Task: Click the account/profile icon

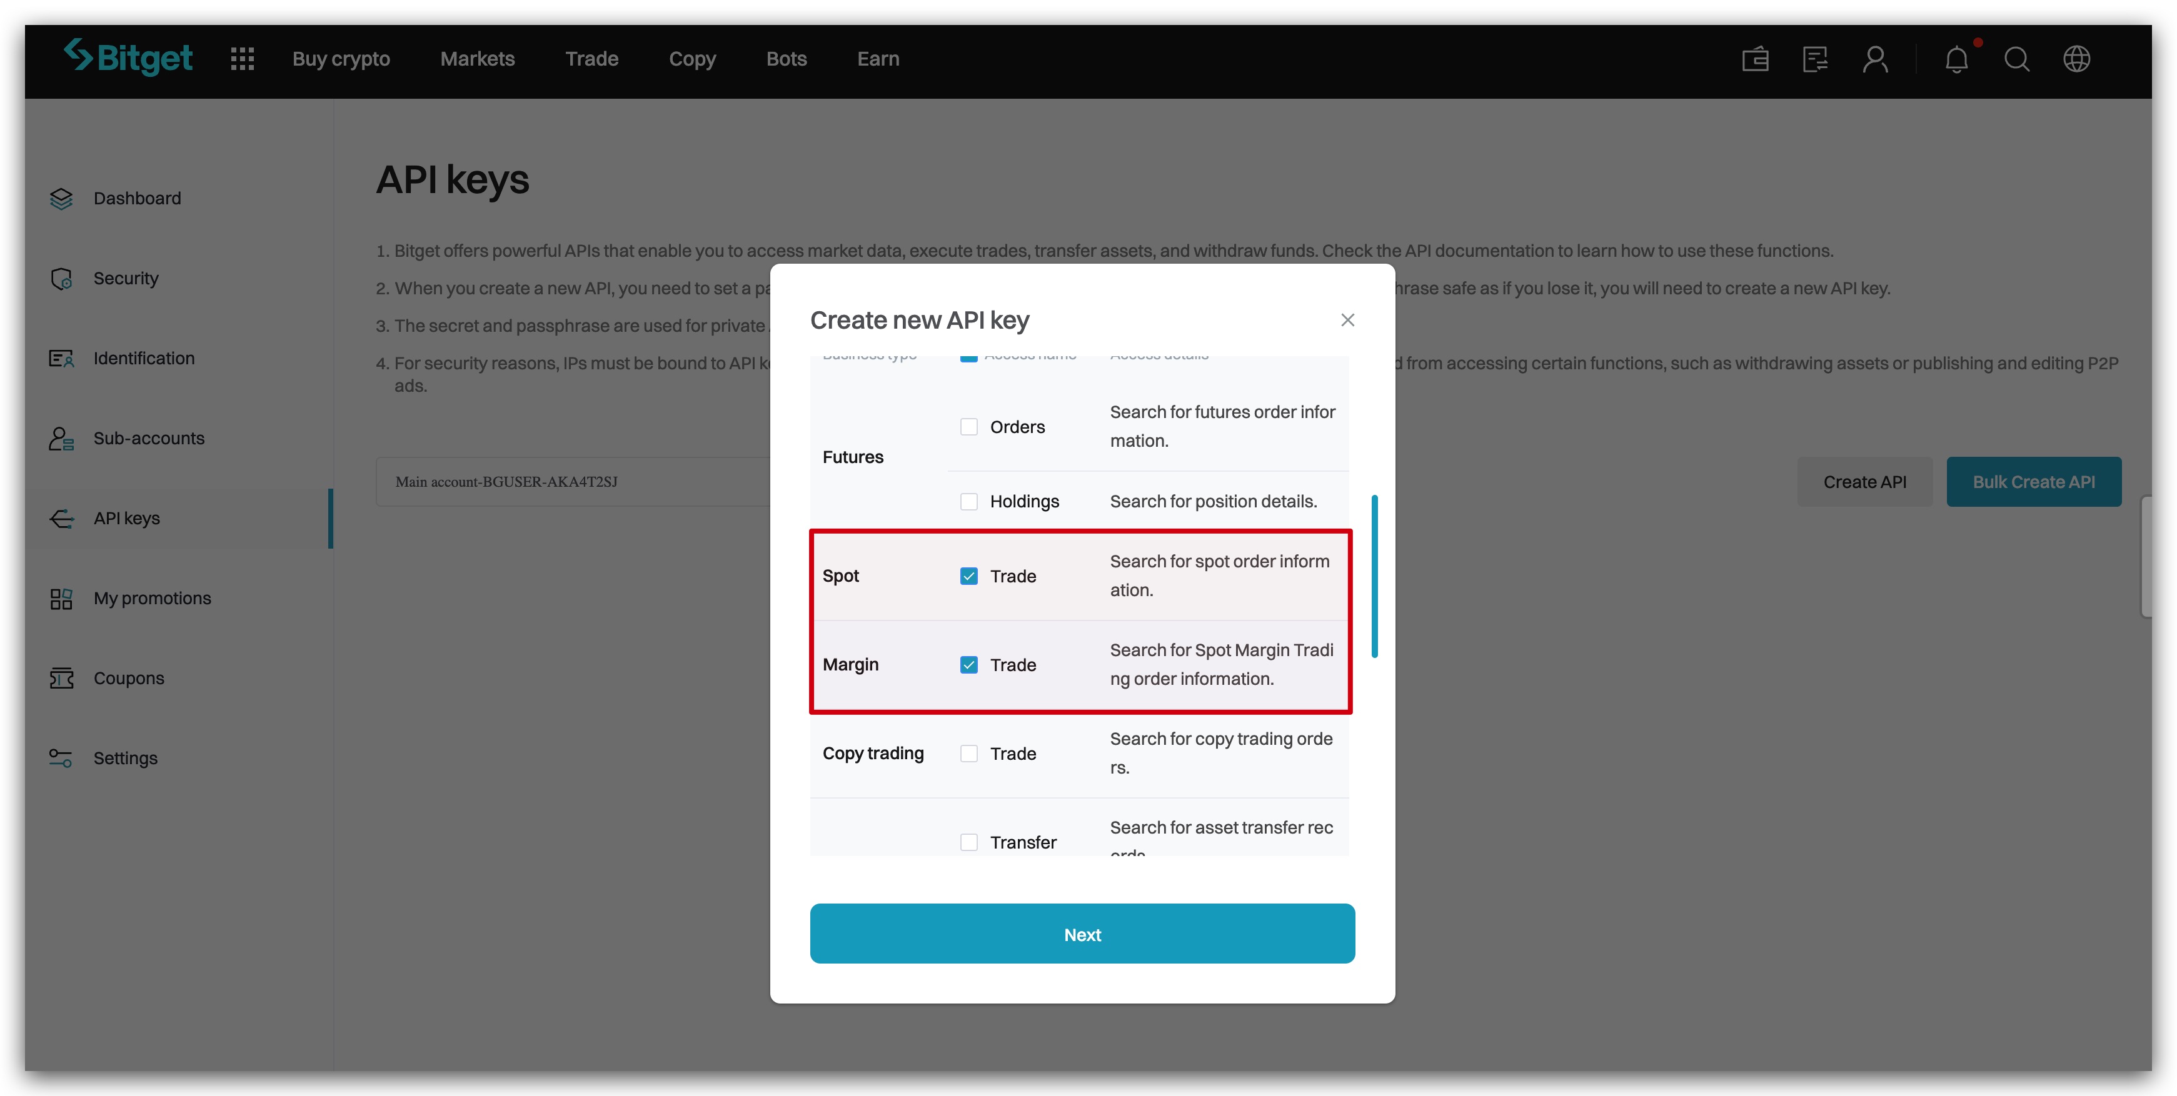Action: (x=1874, y=57)
